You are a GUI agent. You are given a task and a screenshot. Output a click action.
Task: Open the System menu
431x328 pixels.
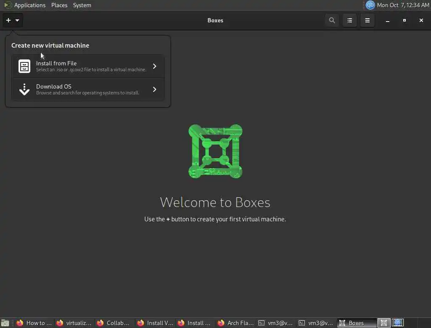(x=82, y=5)
